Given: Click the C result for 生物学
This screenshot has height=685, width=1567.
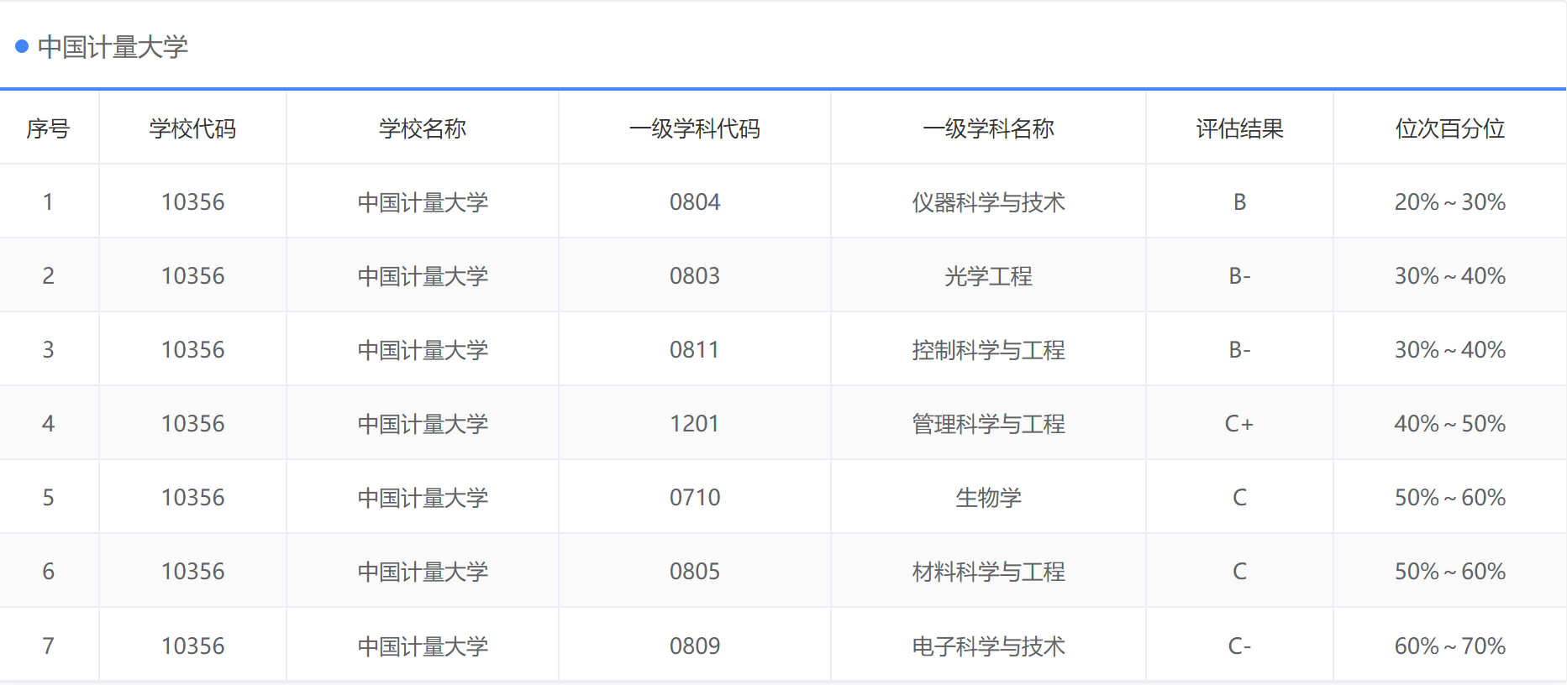Looking at the screenshot, I should 1239,498.
